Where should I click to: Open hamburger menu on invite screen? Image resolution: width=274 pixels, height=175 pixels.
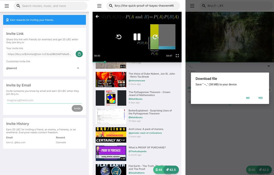click(x=7, y=6)
